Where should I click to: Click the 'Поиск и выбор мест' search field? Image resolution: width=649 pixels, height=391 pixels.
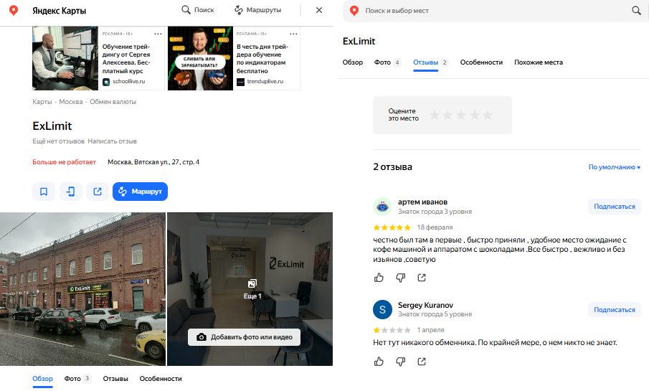(x=488, y=11)
